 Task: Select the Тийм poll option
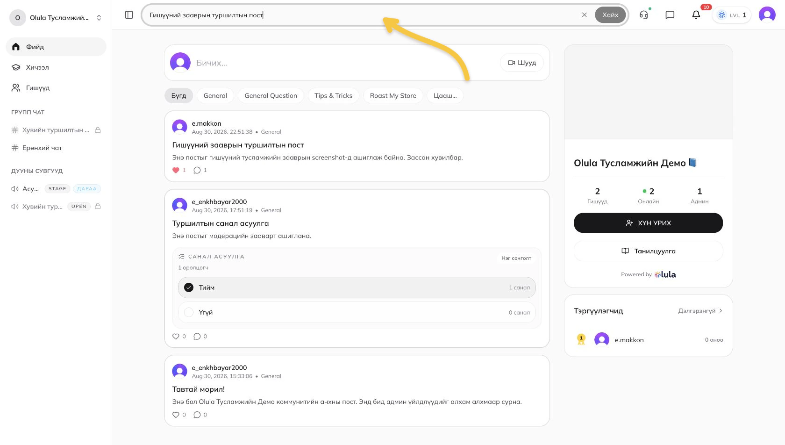(357, 287)
